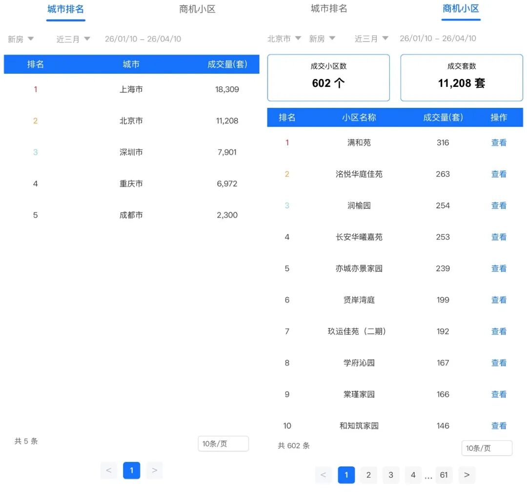Click next page arrow under city ranking

tap(154, 470)
